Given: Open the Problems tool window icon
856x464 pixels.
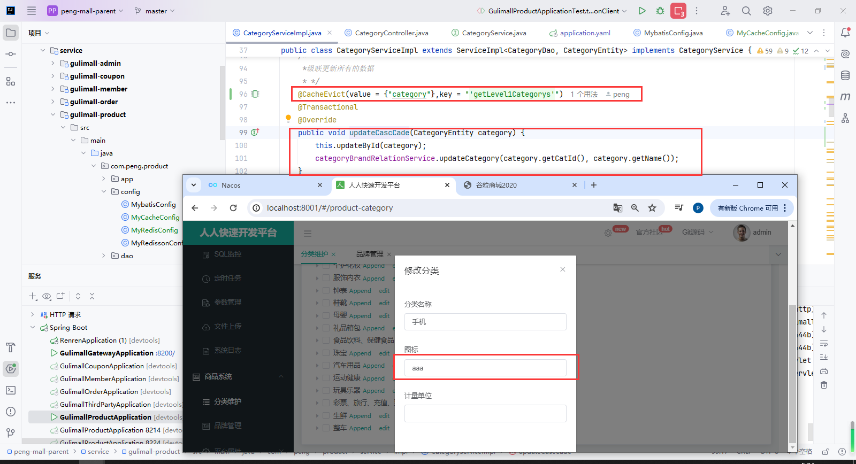Looking at the screenshot, I should [11, 412].
